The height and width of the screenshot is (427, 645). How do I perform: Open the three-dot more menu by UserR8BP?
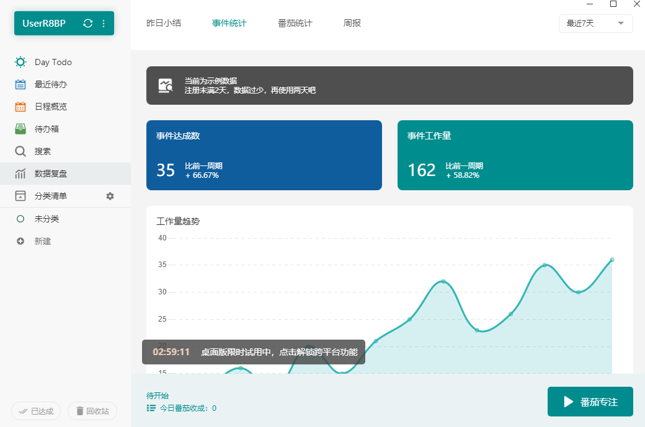click(x=104, y=23)
